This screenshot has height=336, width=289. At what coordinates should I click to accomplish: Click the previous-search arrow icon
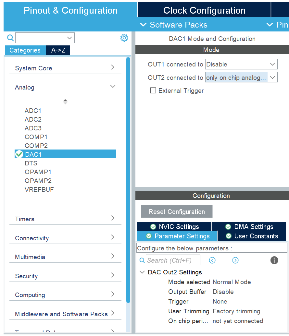pyautogui.click(x=212, y=260)
